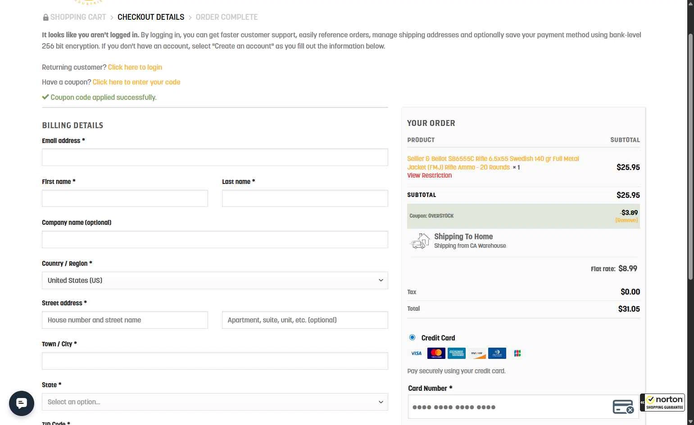Image resolution: width=694 pixels, height=425 pixels.
Task: Click the Total amount $31.05
Action: (x=629, y=309)
